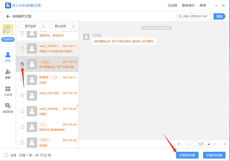Open chat with wxid_c6x74li6
This screenshot has width=230, height=161.
tap(47, 96)
